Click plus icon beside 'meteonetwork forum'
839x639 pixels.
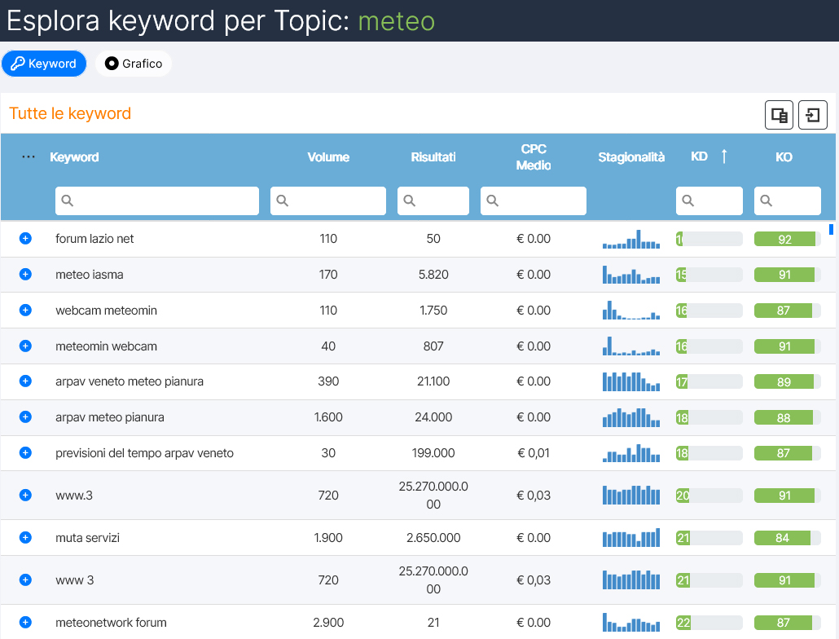pos(25,623)
